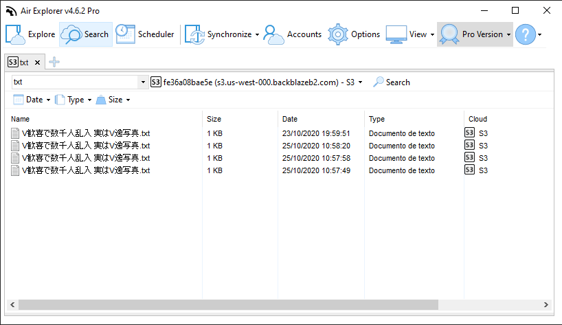
Task: Expand the Pro Version dropdown arrow
Action: [508, 35]
